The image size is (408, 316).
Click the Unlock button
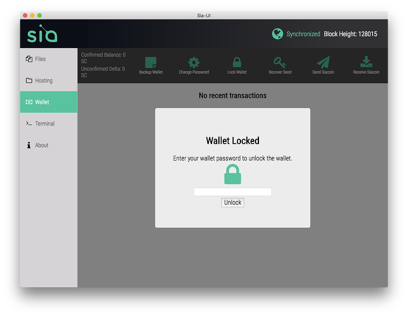[x=233, y=202]
